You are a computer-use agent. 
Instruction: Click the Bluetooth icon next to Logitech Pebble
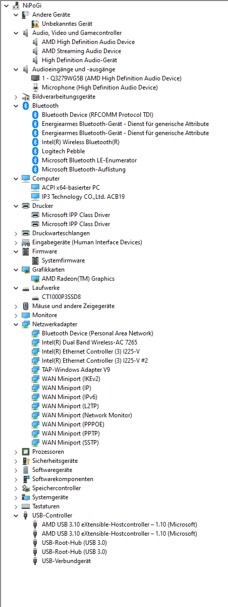35,151
